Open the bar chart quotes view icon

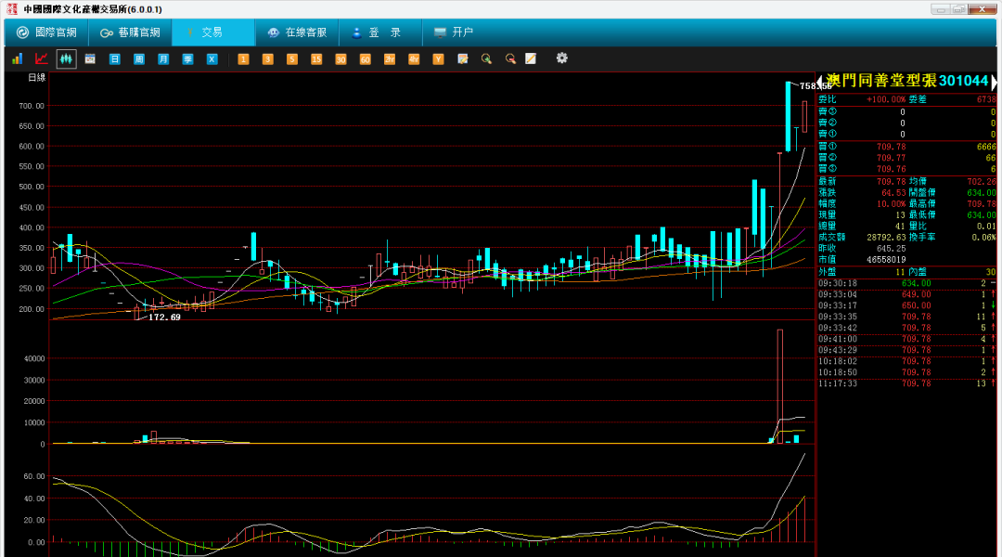point(18,58)
